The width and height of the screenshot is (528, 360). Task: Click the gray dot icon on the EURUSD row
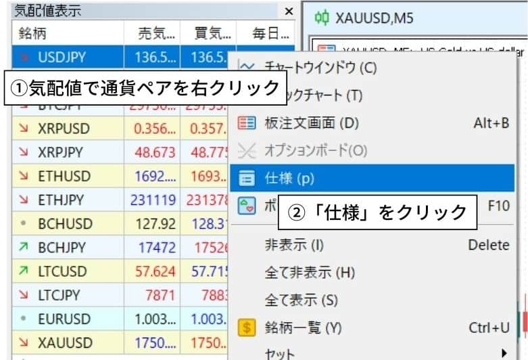point(23,318)
